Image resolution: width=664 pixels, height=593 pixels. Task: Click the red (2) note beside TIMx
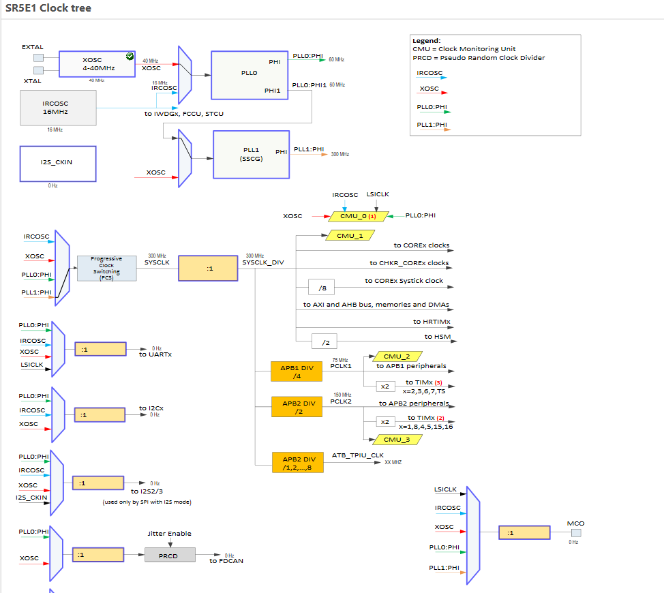click(440, 419)
